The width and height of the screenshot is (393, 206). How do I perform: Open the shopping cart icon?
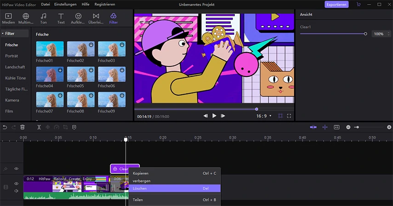click(359, 5)
